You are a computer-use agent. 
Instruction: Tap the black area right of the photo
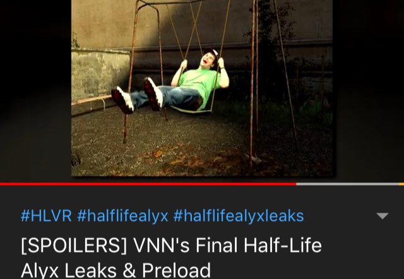[x=368, y=90]
